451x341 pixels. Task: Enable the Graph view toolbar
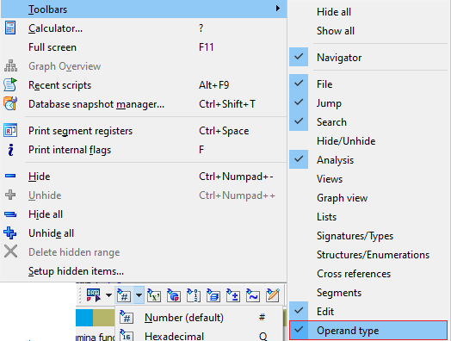(368, 198)
